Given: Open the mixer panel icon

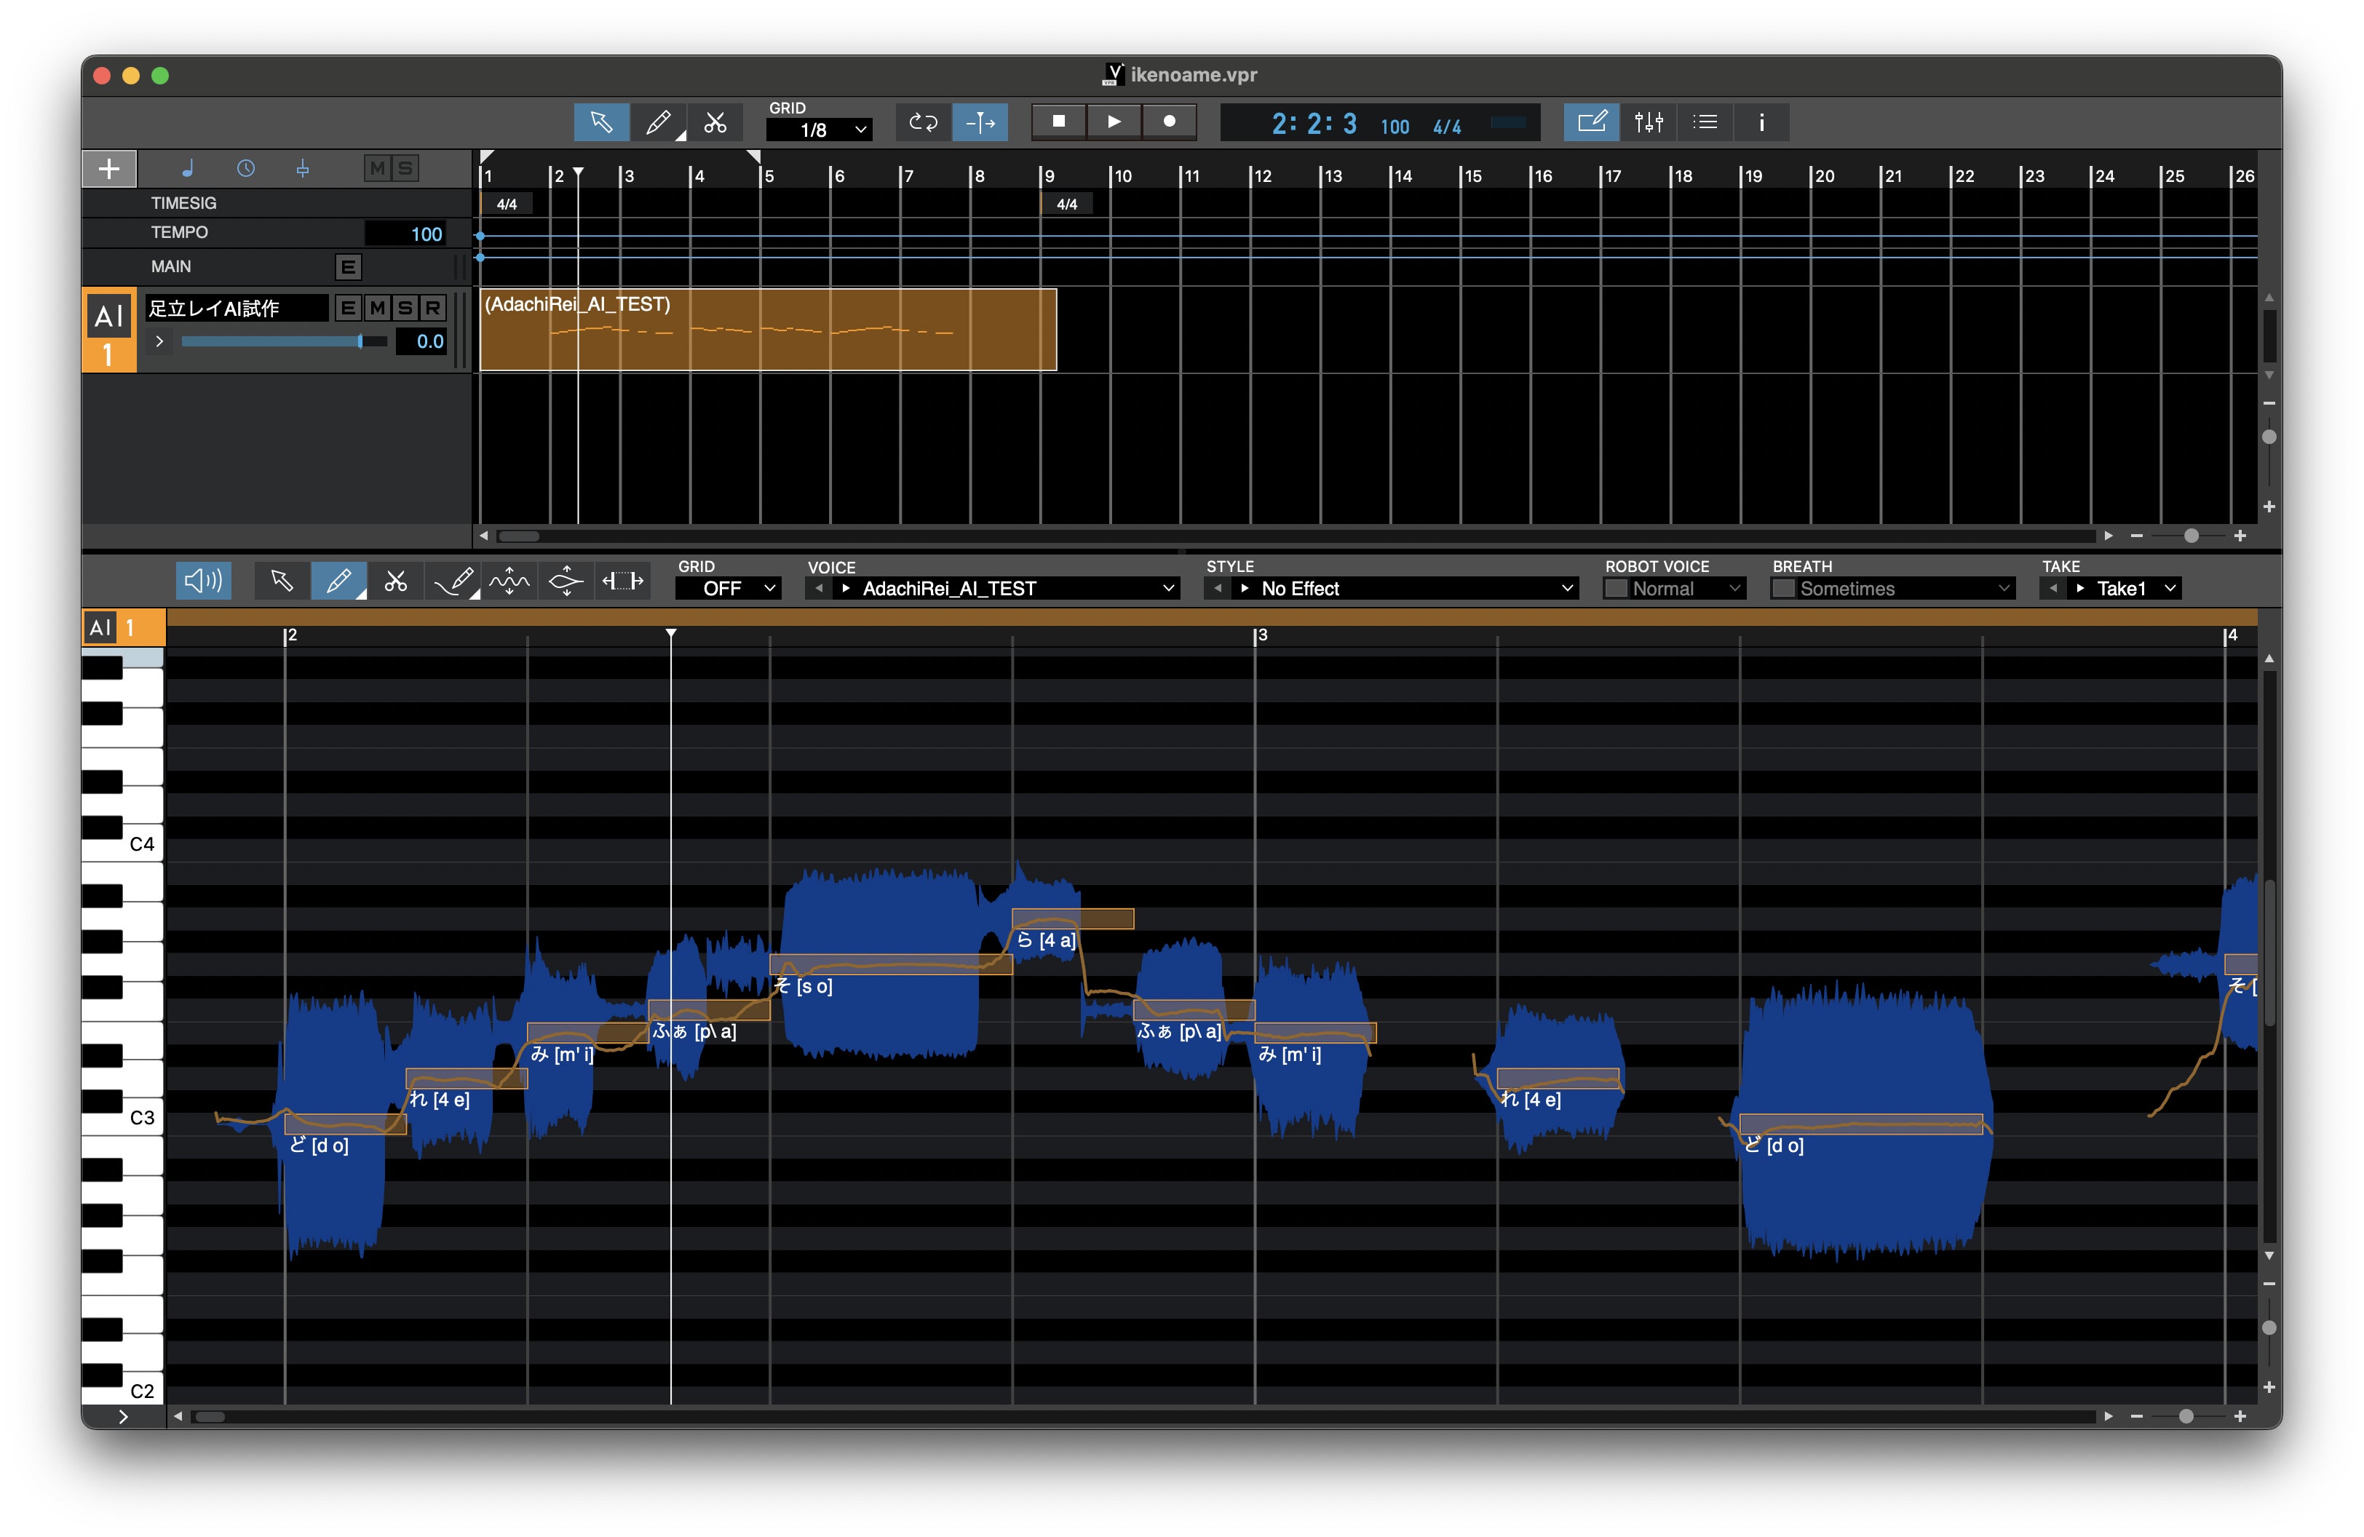Looking at the screenshot, I should [x=1648, y=122].
